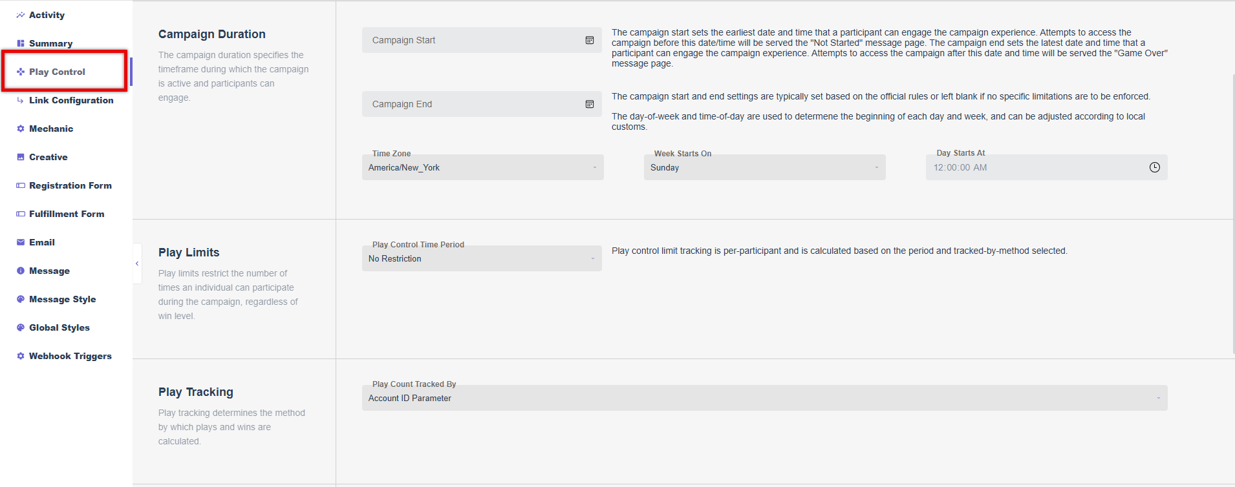Click the Activity chart icon in sidebar
Image resolution: width=1235 pixels, height=487 pixels.
pos(21,15)
